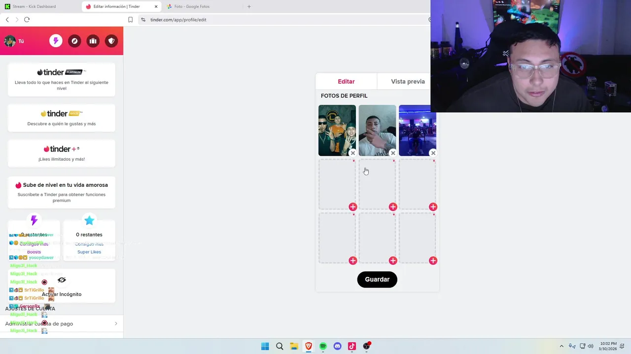Click the Brave browser taskbar icon
The height and width of the screenshot is (354, 631).
pyautogui.click(x=309, y=346)
